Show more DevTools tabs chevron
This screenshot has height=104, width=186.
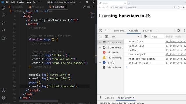coord(157,31)
